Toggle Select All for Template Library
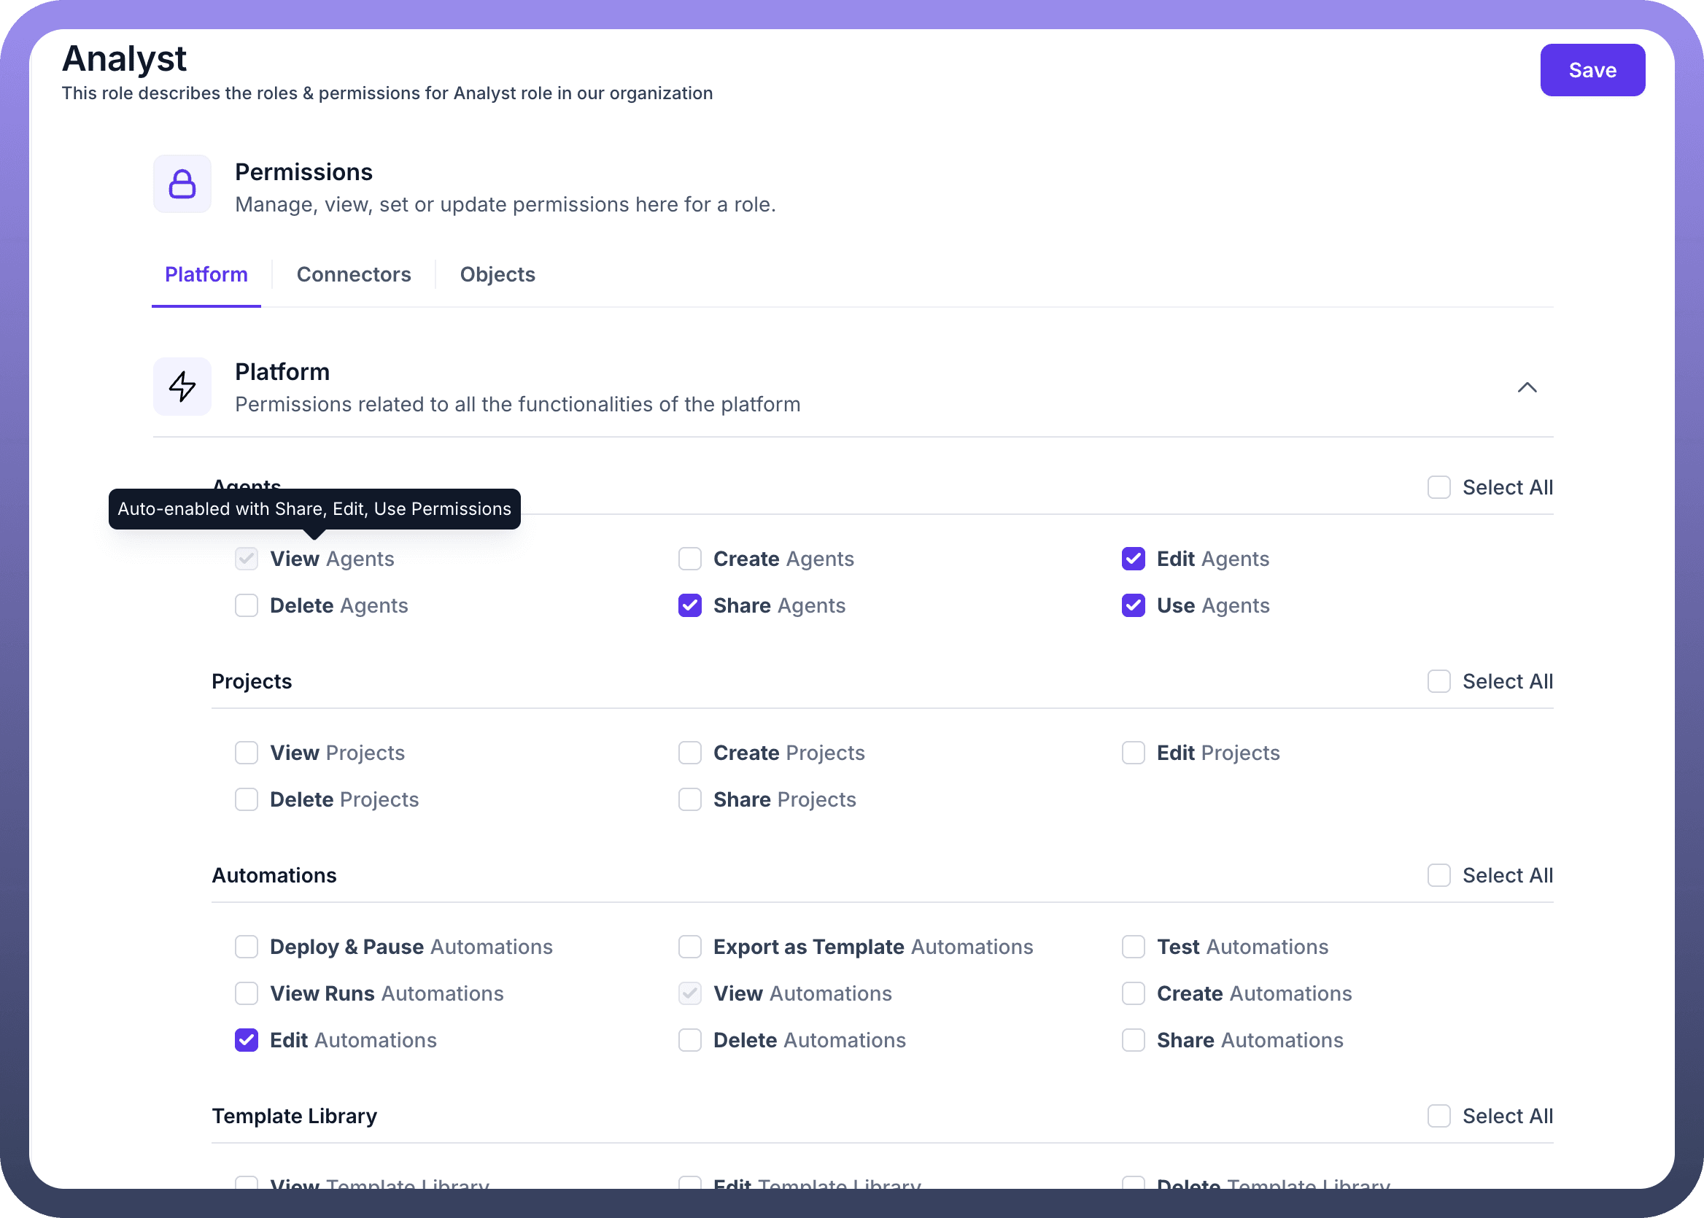The width and height of the screenshot is (1704, 1218). click(1438, 1116)
